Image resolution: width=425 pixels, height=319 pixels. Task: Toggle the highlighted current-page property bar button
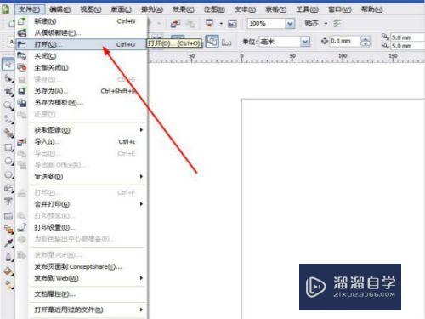[x=212, y=42]
